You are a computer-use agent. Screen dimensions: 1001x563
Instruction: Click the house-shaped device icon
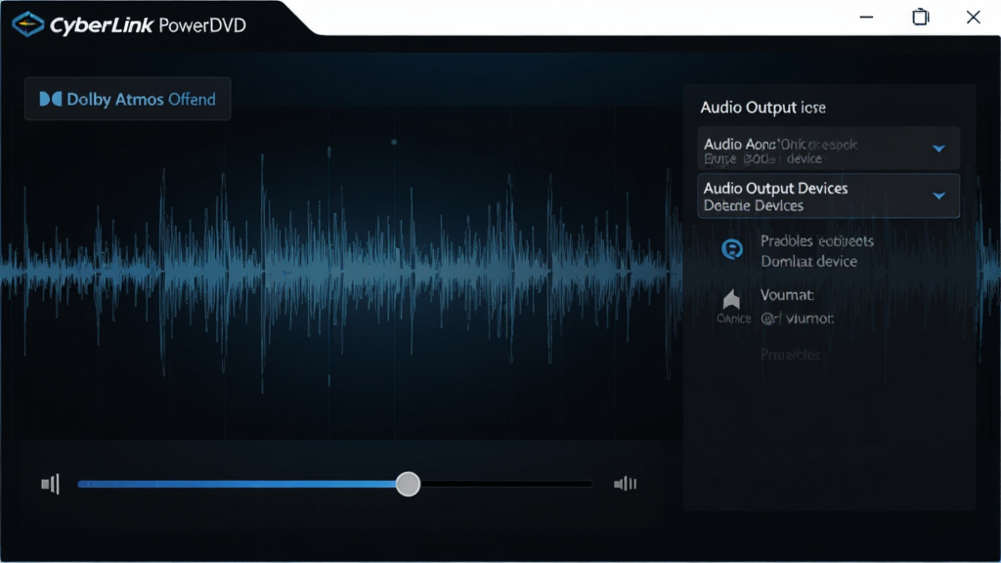[x=731, y=299]
